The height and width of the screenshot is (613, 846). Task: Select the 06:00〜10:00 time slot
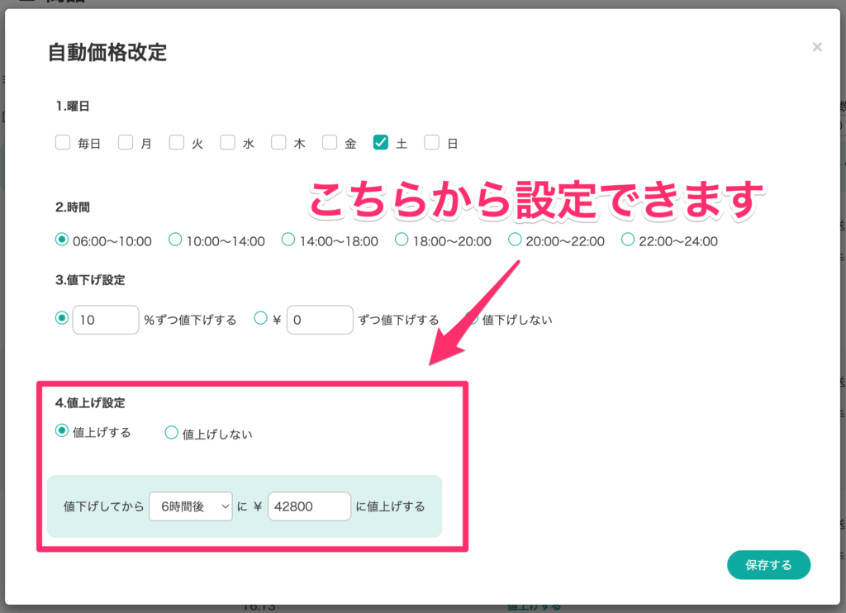(x=62, y=239)
